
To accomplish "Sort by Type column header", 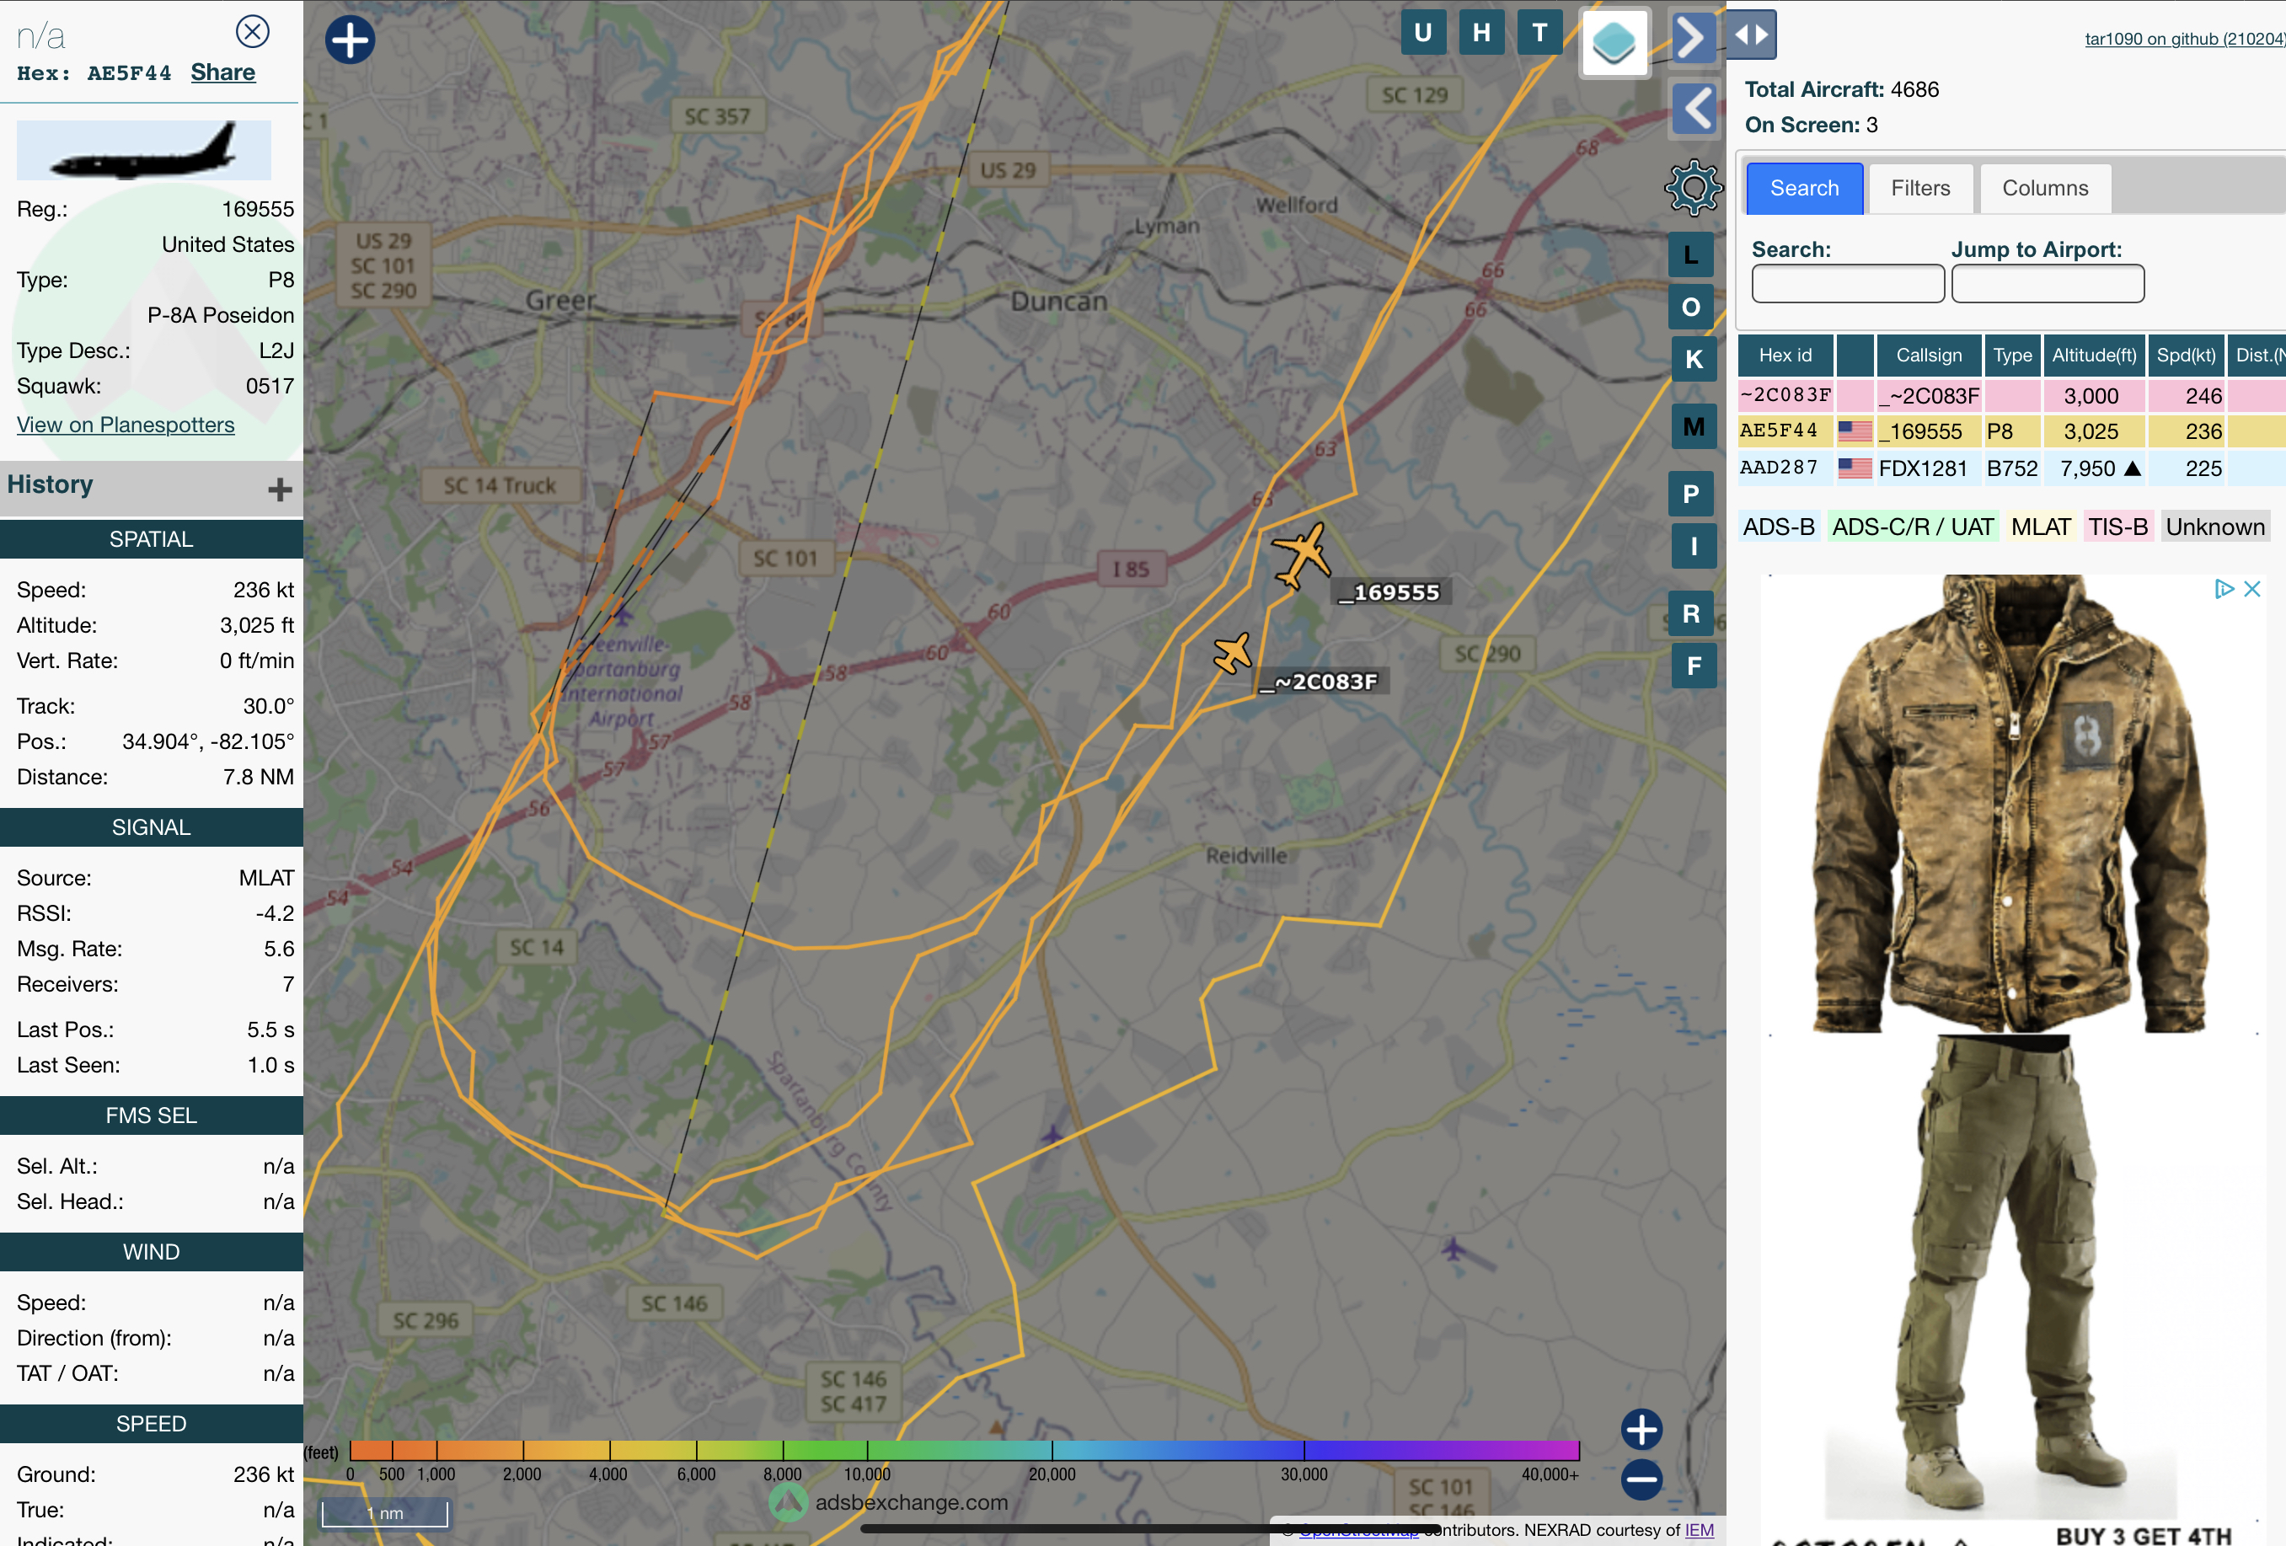I will 2011,355.
